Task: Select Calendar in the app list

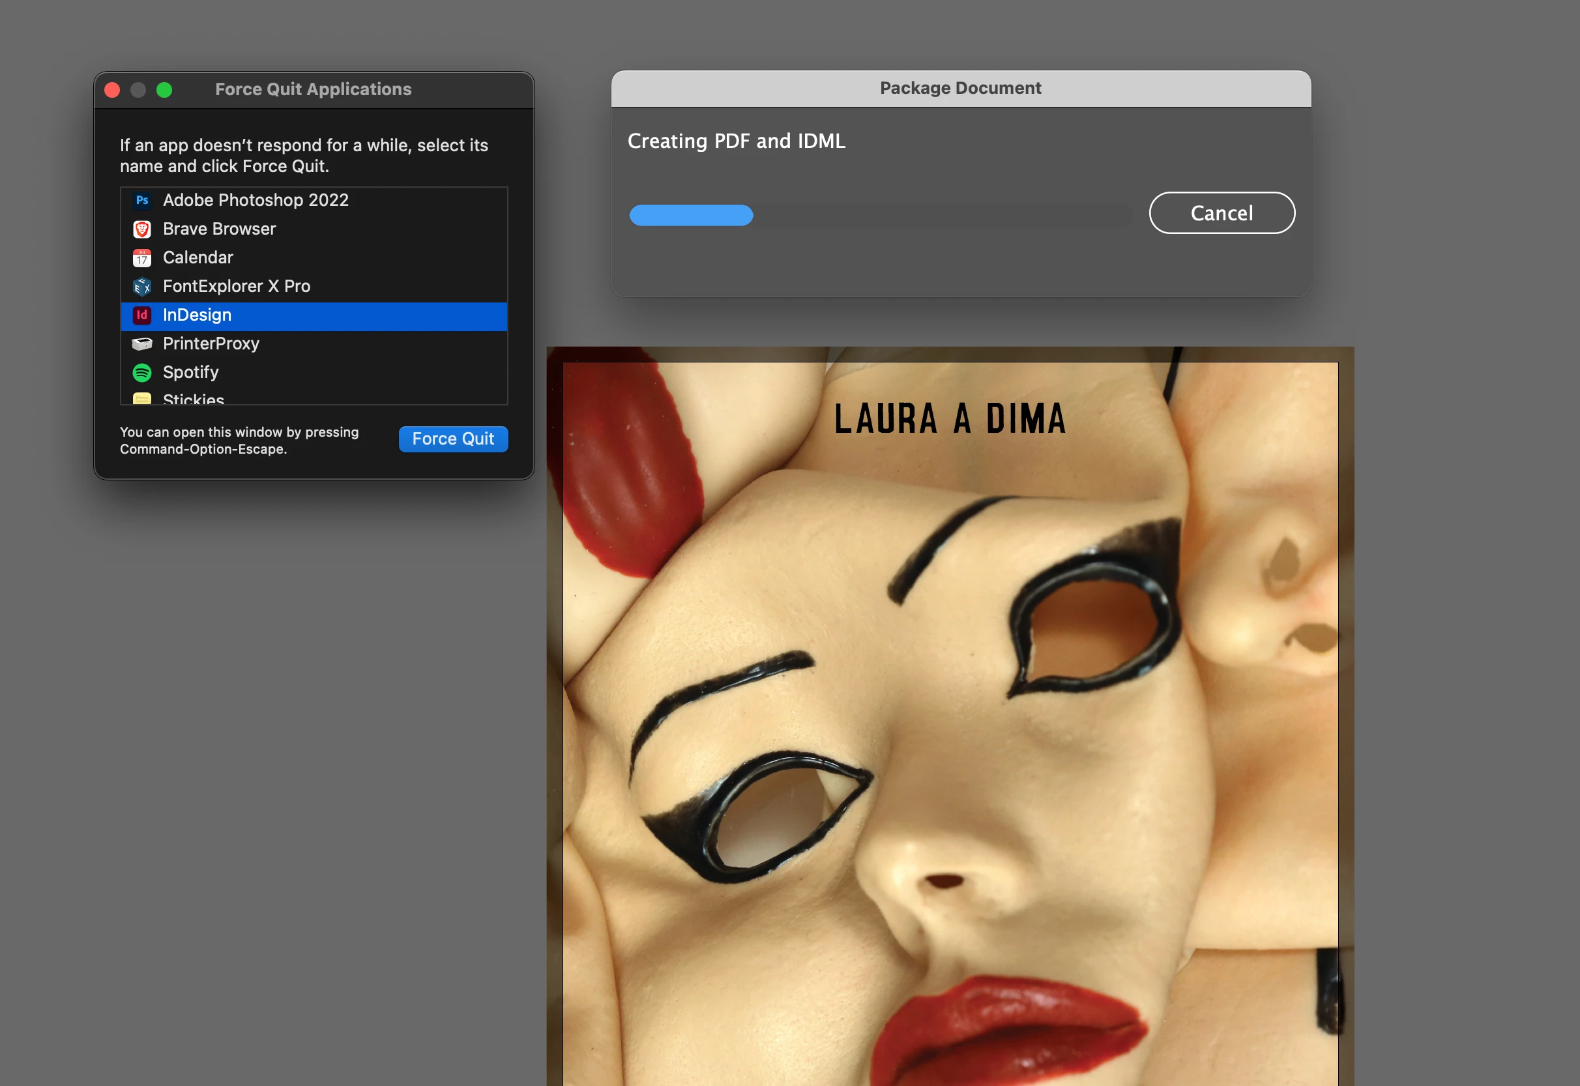Action: coord(198,258)
